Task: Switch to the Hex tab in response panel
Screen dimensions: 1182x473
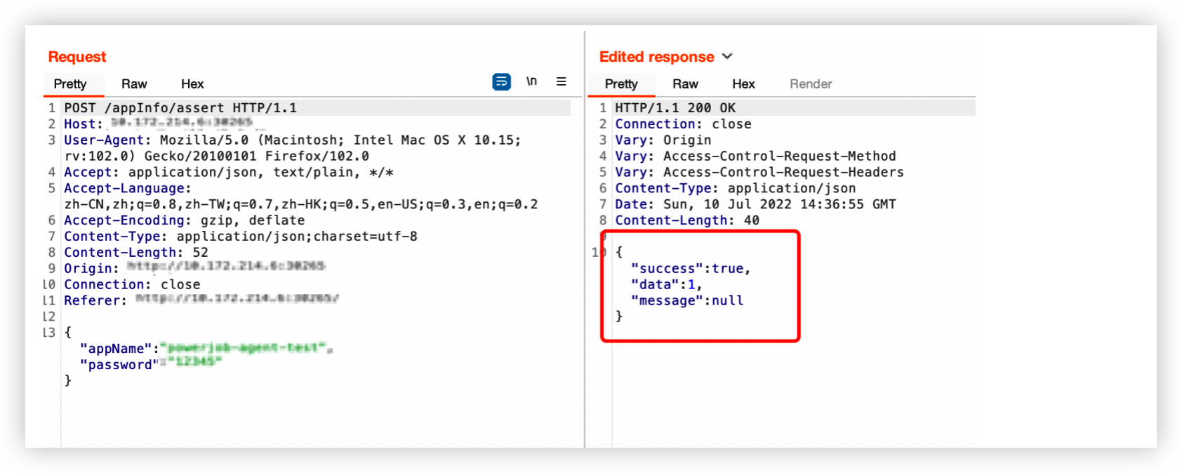Action: (x=743, y=84)
